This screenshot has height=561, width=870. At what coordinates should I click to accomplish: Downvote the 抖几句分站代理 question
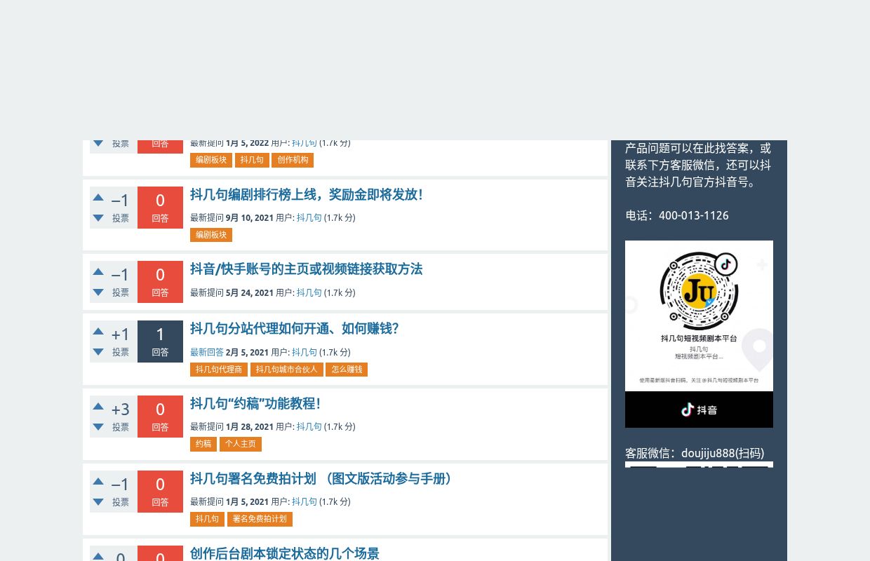[x=98, y=352]
